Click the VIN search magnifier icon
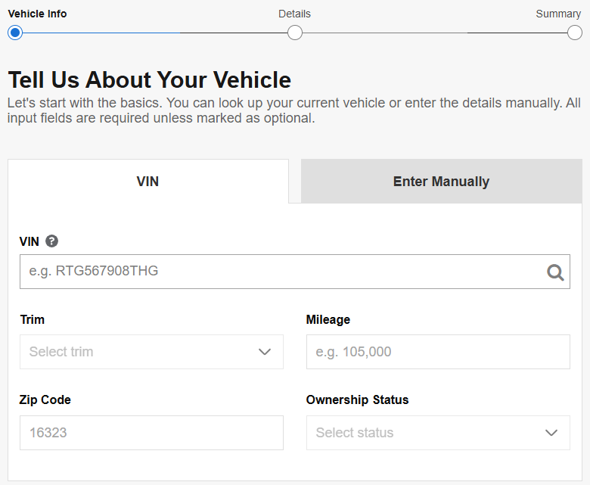 coord(555,272)
